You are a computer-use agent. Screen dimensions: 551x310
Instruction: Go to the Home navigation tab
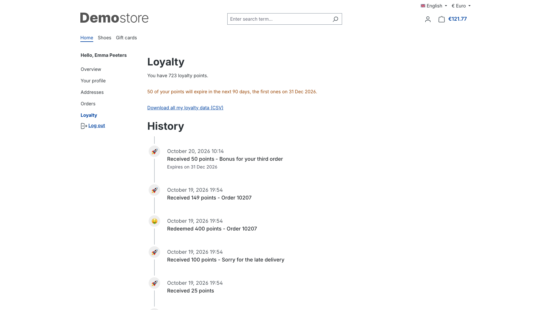click(x=87, y=38)
